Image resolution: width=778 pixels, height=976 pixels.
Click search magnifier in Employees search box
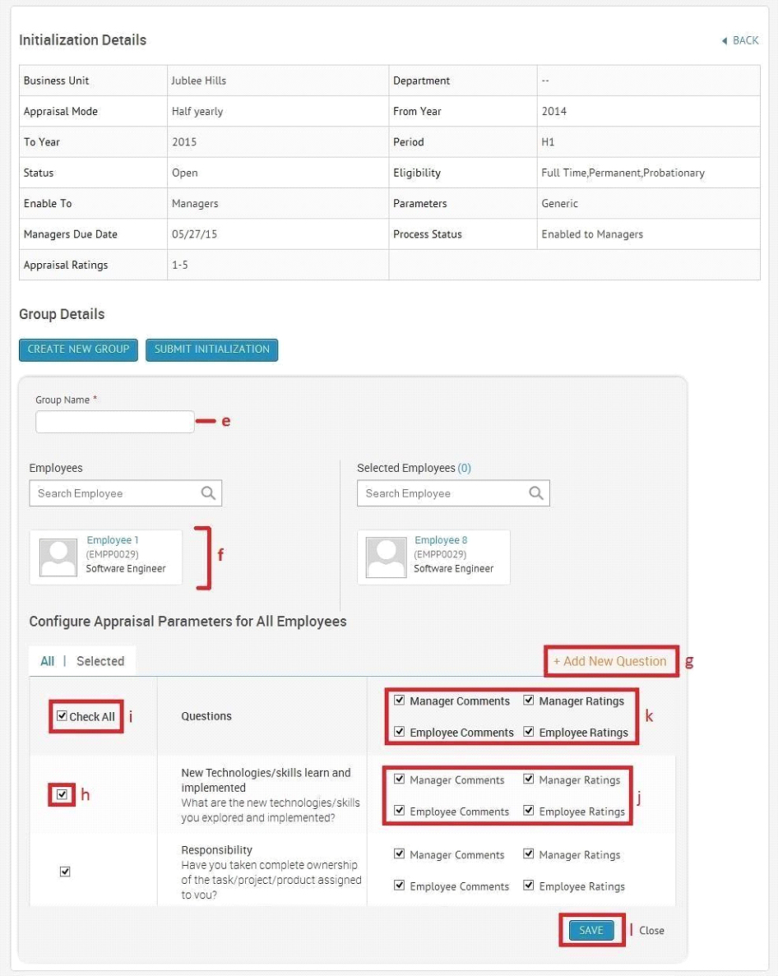pyautogui.click(x=208, y=493)
